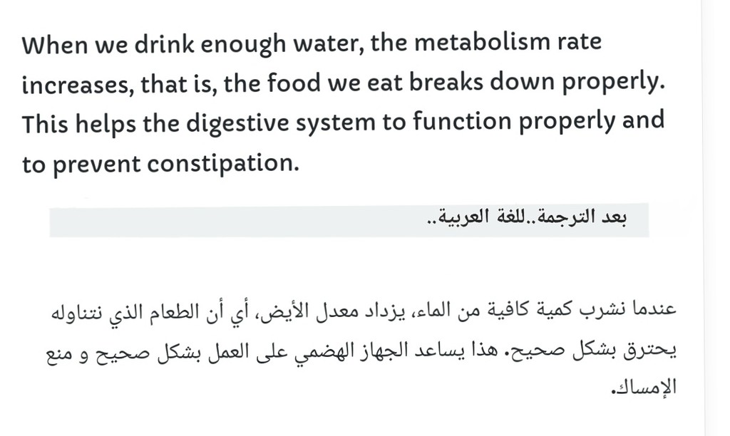Click the gray bar labeled "بعد الترجمة..للغة العربية"
This screenshot has height=436, width=730.
(x=349, y=219)
